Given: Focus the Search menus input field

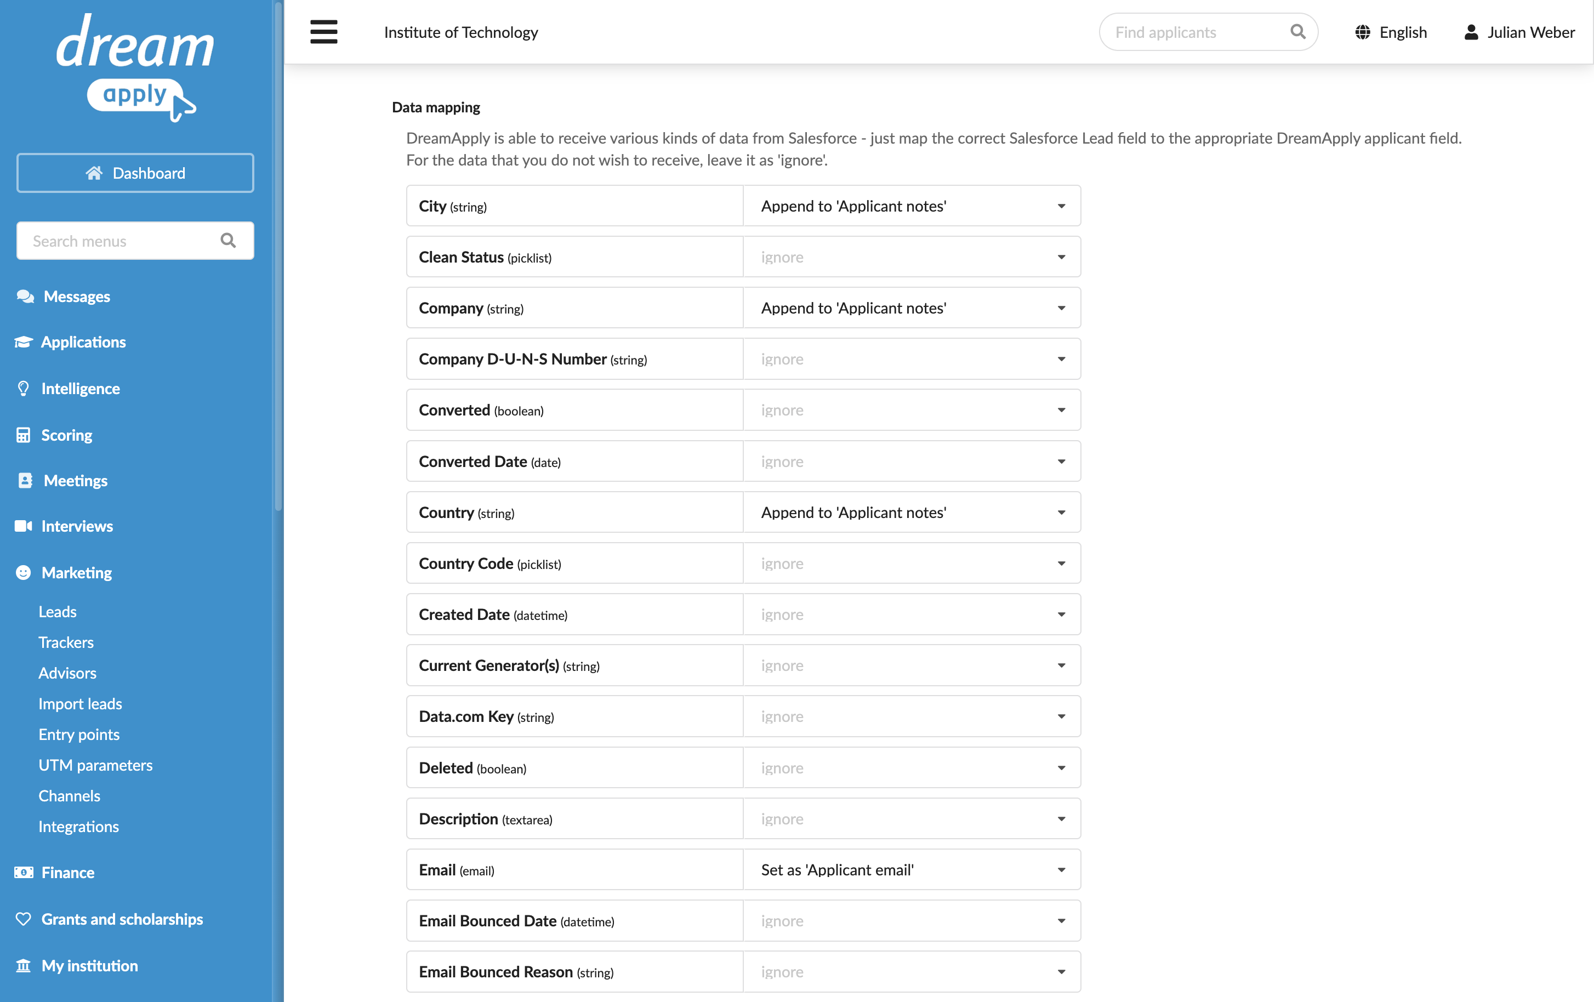Looking at the screenshot, I should (x=135, y=241).
